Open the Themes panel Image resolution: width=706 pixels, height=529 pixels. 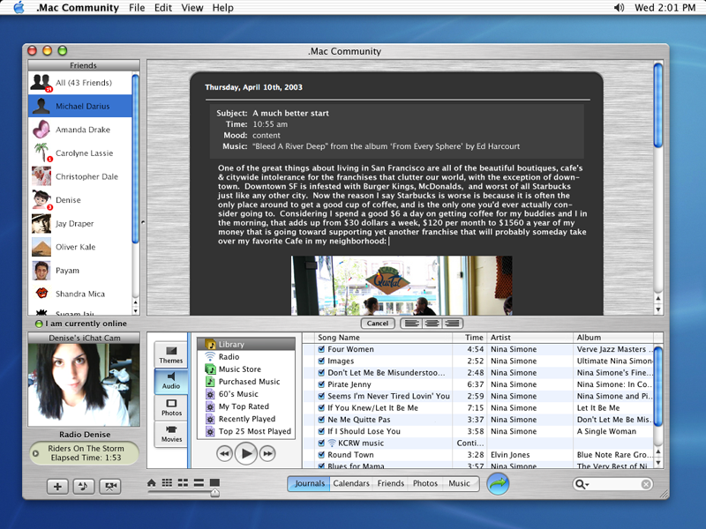tap(171, 355)
